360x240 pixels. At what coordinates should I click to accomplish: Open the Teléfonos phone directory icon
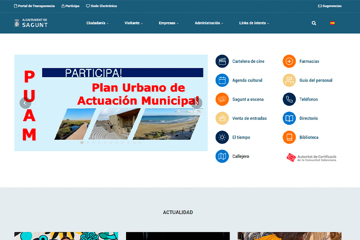[x=289, y=99]
